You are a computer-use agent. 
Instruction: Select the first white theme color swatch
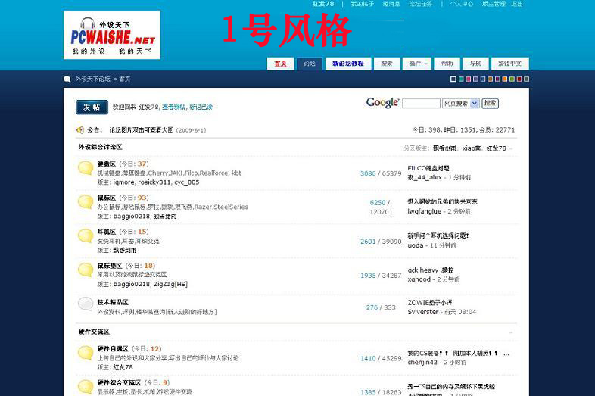point(453,79)
